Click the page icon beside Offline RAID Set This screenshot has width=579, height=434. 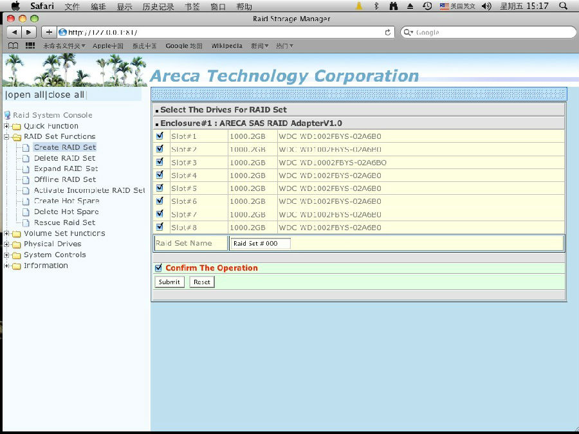pyautogui.click(x=26, y=180)
